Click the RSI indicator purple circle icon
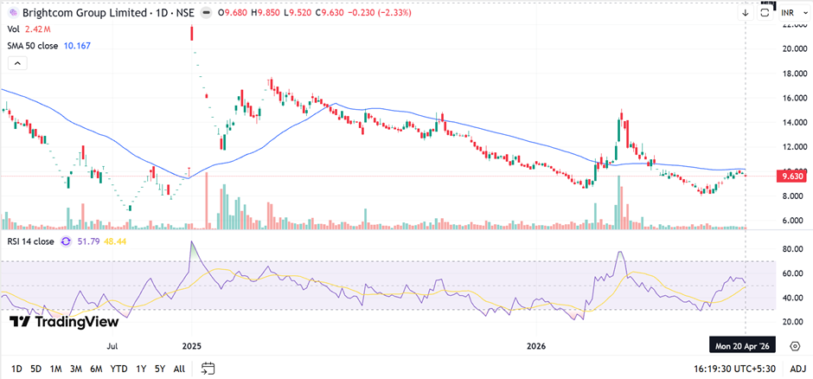 coord(66,241)
